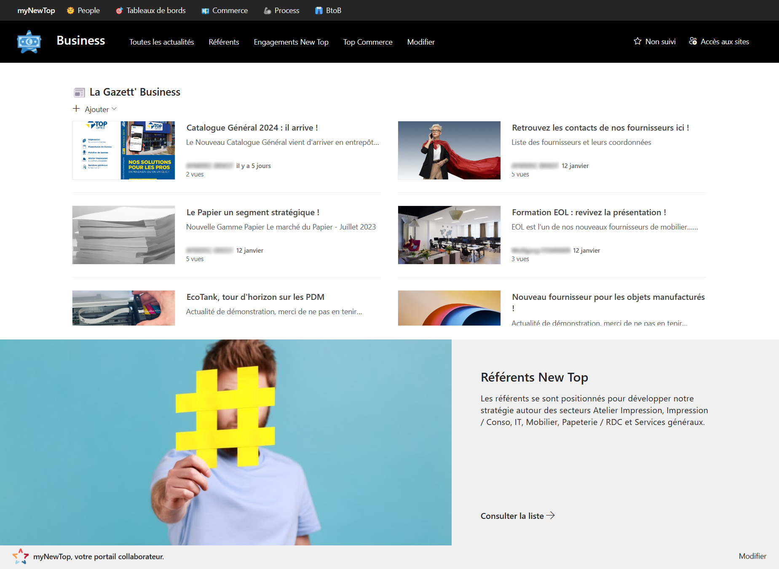Click text 'EOL est l'un de nos nouveaux fournisseurs'
779x569 pixels.
tap(605, 227)
